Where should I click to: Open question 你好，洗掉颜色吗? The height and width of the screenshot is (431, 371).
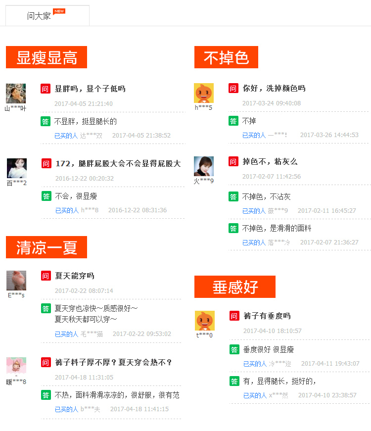[274, 89]
